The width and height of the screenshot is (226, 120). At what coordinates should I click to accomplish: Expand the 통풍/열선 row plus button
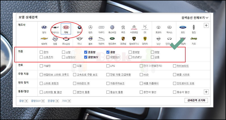(x=206, y=92)
